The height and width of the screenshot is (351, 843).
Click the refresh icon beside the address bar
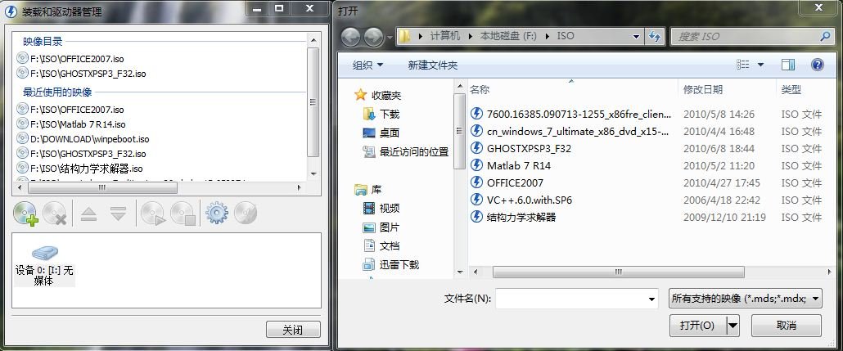coord(654,37)
